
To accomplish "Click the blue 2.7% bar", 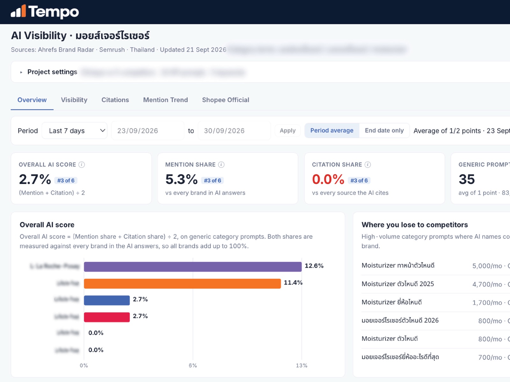I will 107,300.
